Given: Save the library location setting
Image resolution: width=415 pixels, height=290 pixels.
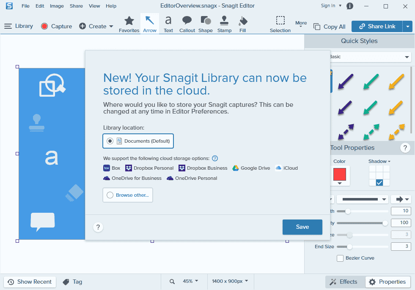Looking at the screenshot, I should coord(302,227).
